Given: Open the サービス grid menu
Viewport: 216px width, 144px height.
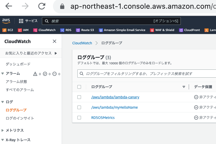Looking at the screenshot, I should coord(28,21).
